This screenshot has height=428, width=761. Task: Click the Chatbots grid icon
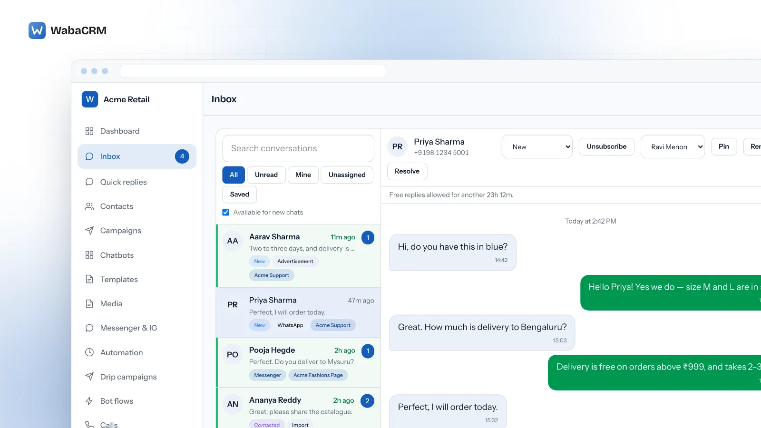coord(89,255)
